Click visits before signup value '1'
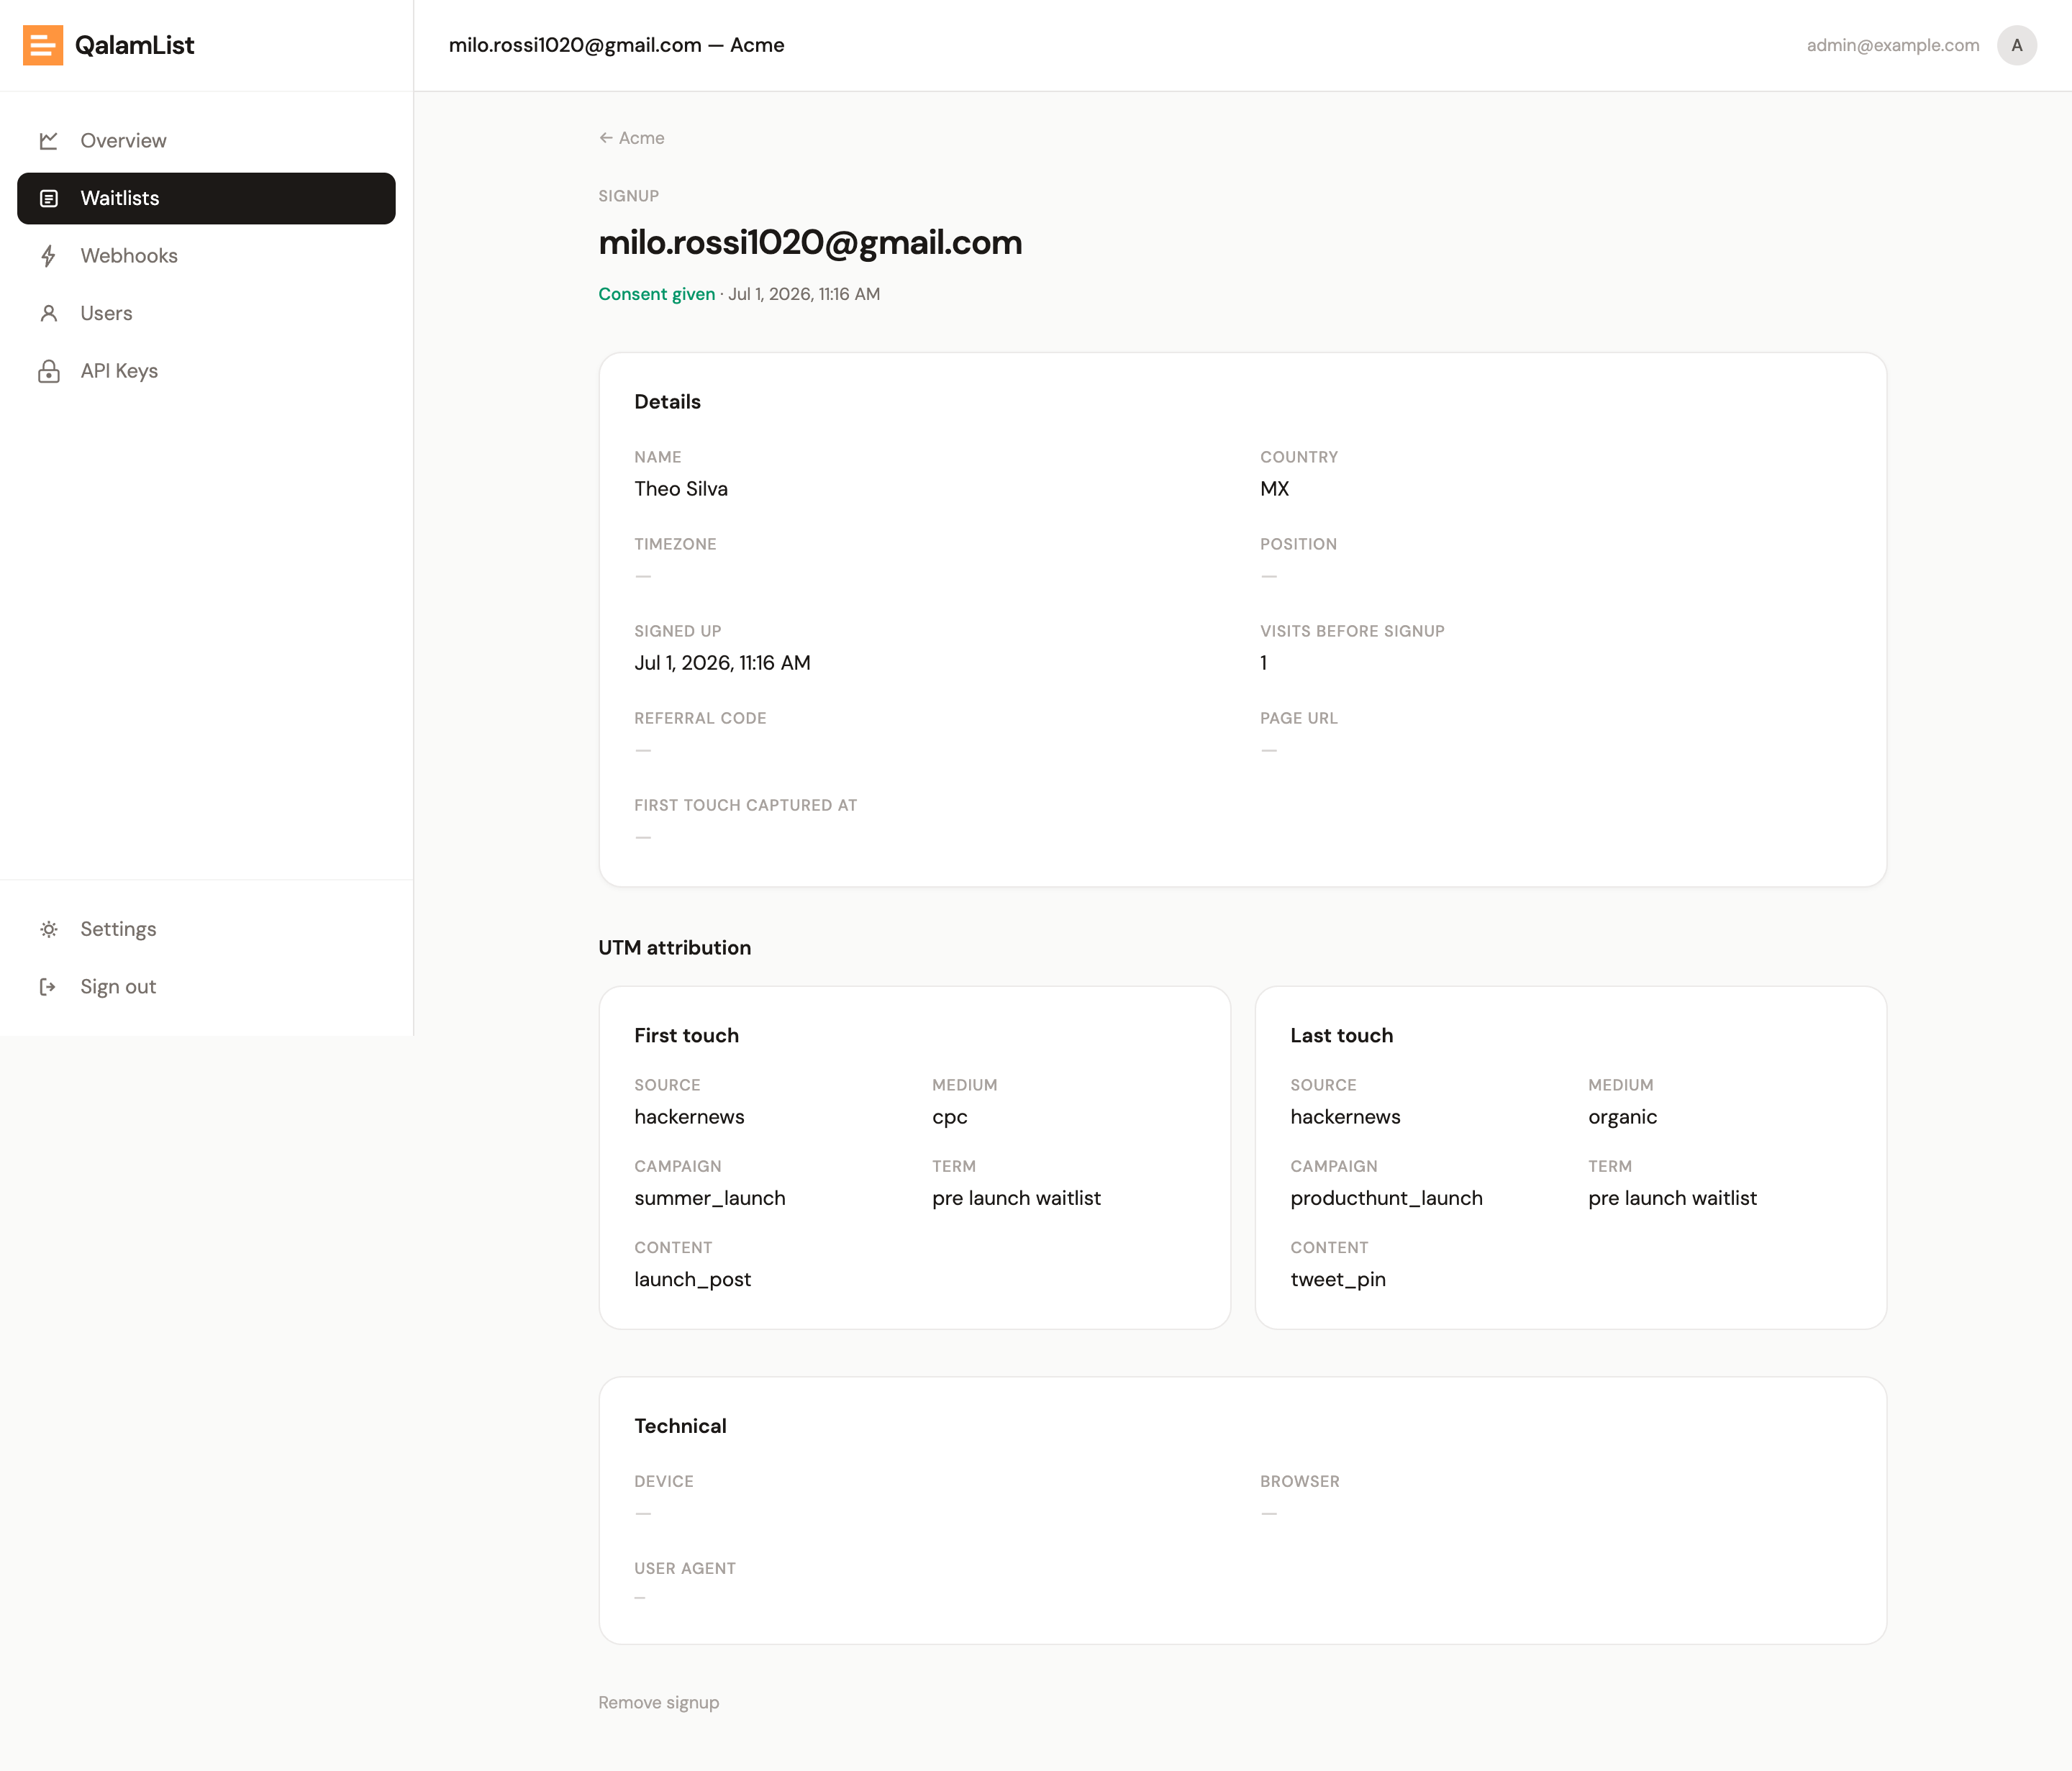Viewport: 2072px width, 1771px height. click(x=1264, y=663)
